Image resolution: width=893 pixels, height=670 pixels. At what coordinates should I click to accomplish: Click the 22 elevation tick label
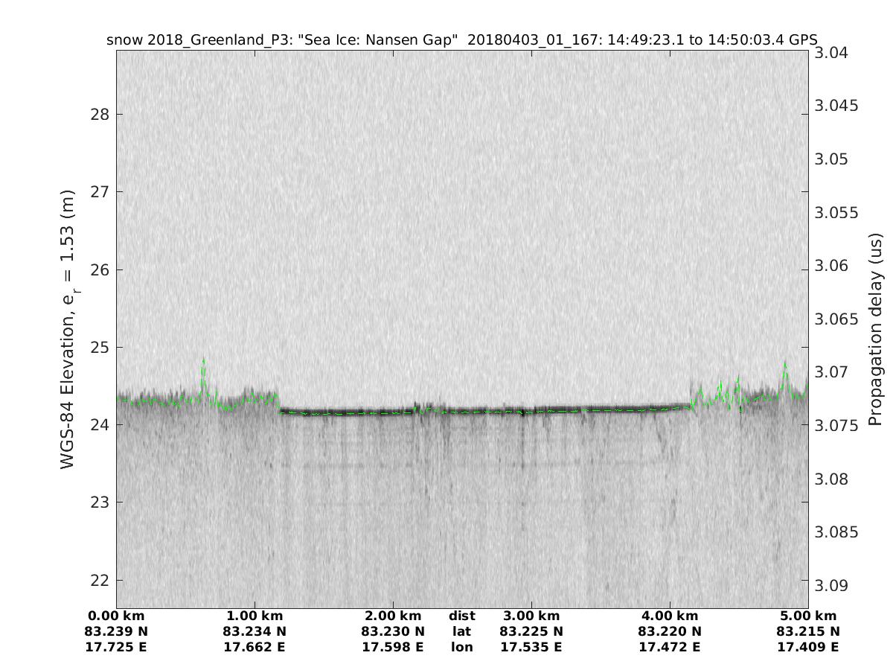(101, 580)
